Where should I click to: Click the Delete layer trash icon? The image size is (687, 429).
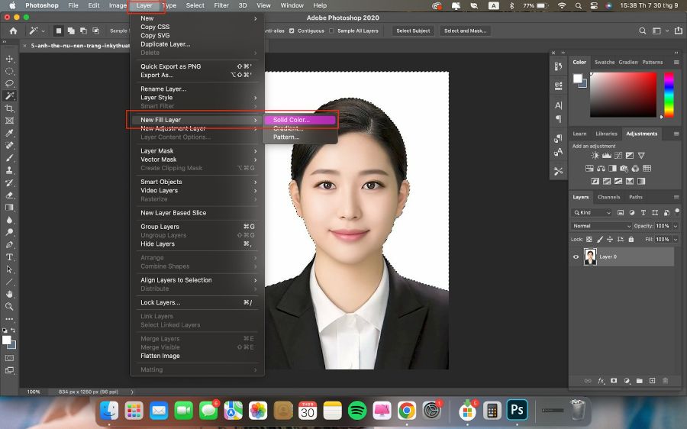665,381
